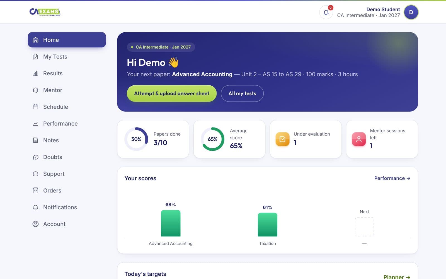Click the pink Mentor sessions icon
The height and width of the screenshot is (279, 446).
point(359,139)
